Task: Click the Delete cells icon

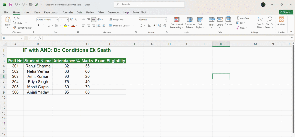Action: coord(220,19)
